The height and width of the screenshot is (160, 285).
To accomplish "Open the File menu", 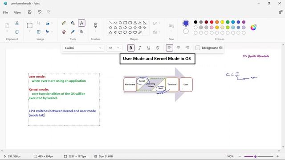I will (5, 12).
